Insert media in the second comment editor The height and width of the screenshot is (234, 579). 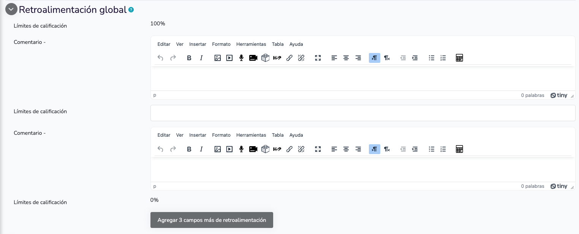pos(229,149)
